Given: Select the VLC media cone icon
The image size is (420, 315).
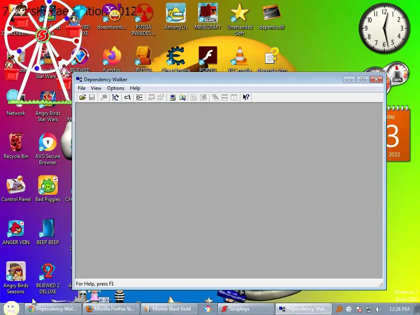Looking at the screenshot, I should (240, 59).
